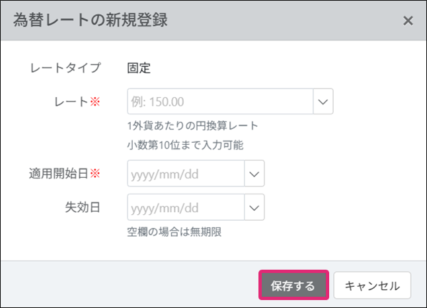
Task: Click the 空欄の場合は無期限 hint text
Action: coord(178,232)
